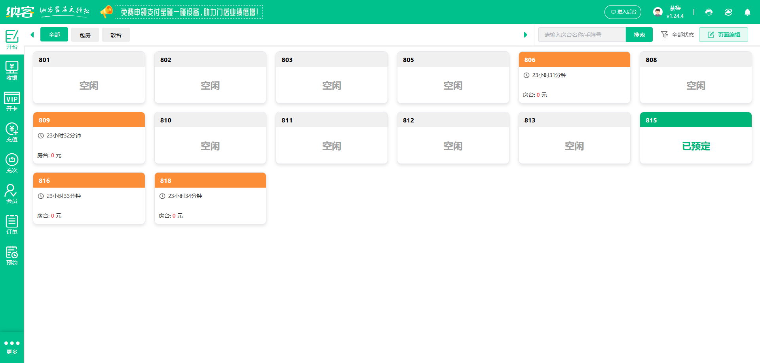Click the customer service headset icon
Viewport: 760px width, 363px height.
click(709, 12)
